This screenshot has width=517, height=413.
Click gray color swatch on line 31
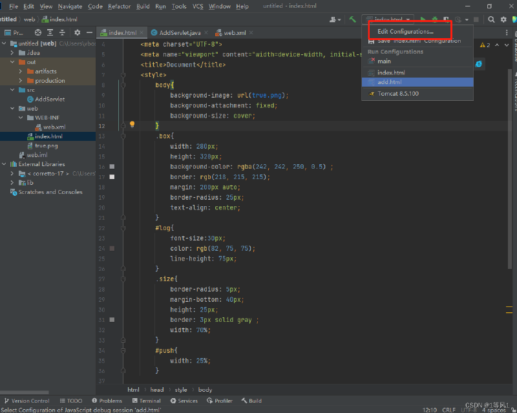pyautogui.click(x=112, y=320)
